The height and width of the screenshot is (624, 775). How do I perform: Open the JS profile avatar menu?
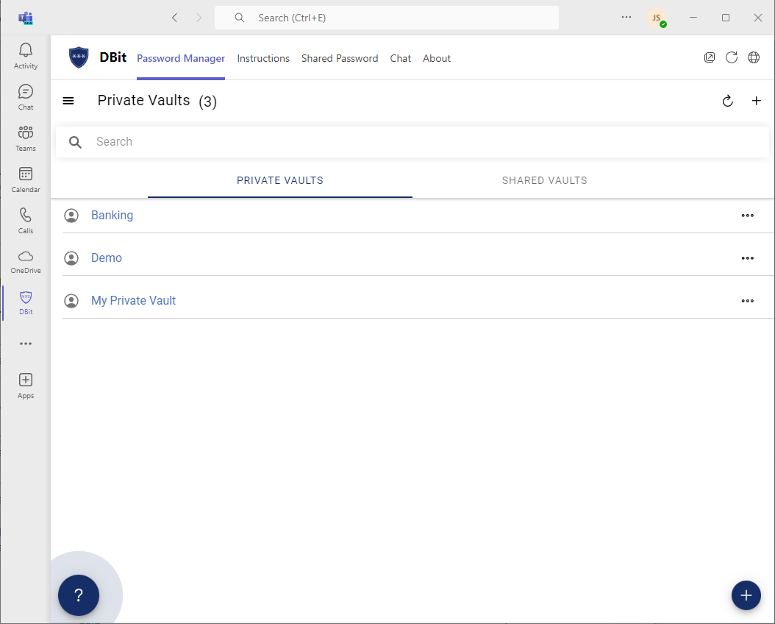tap(657, 18)
